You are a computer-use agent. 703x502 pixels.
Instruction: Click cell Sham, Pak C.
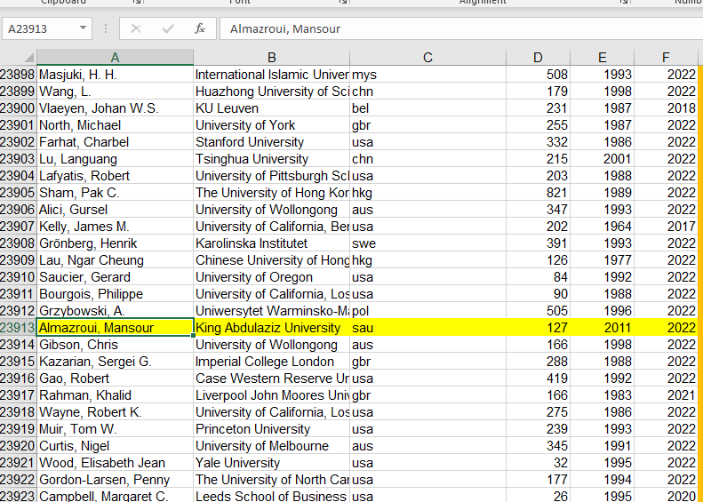115,193
